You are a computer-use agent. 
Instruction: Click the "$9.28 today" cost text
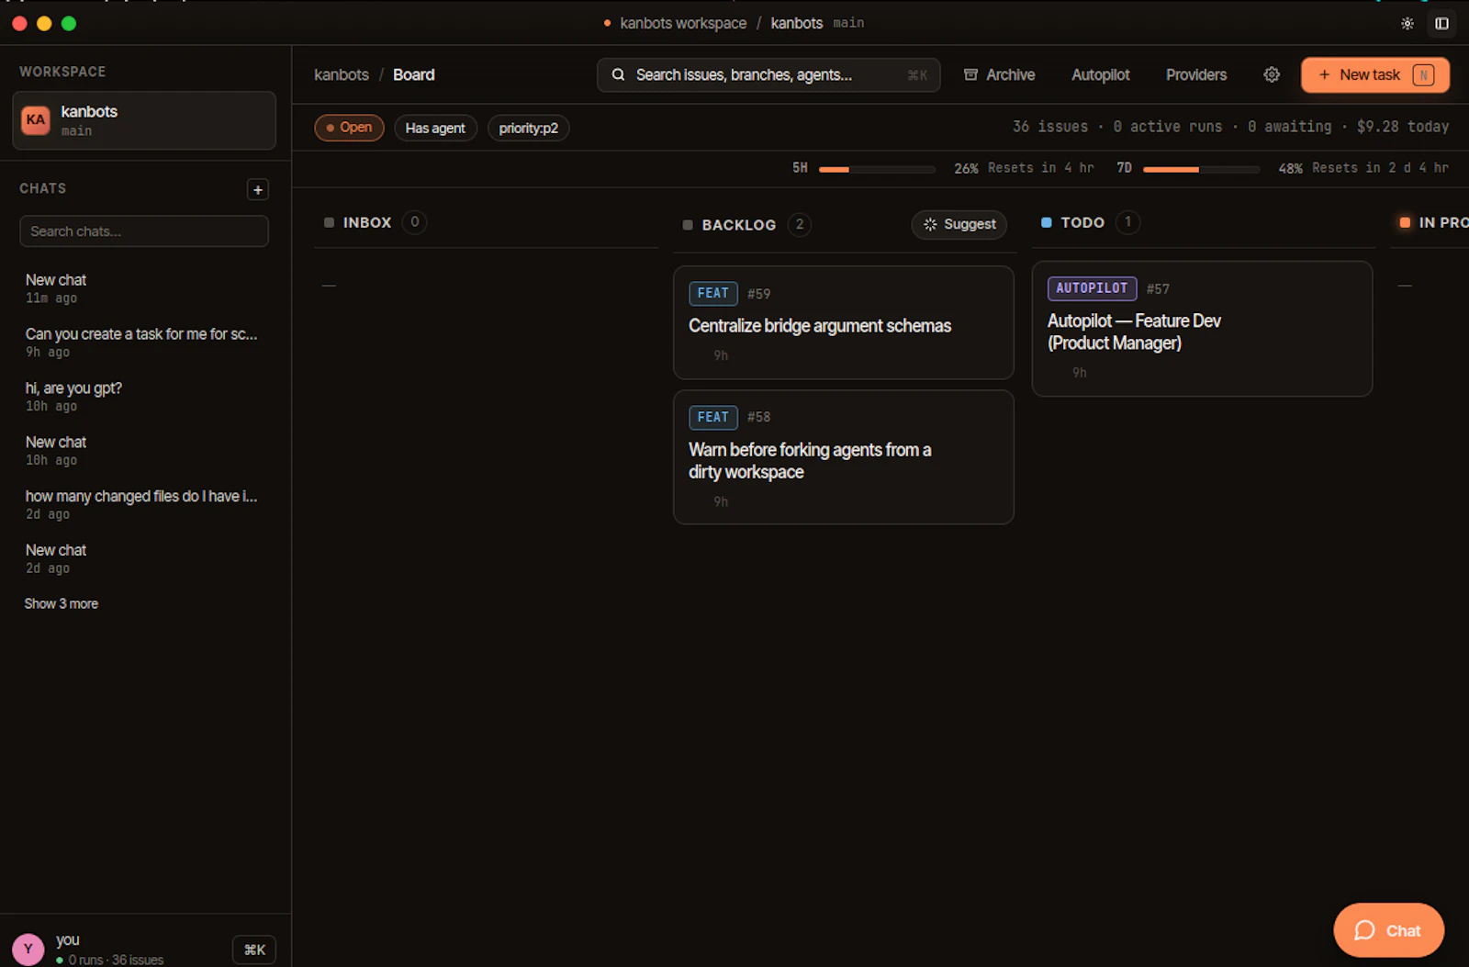(x=1403, y=127)
